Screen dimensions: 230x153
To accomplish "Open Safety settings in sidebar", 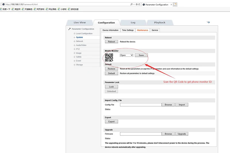I will click(x=78, y=57).
